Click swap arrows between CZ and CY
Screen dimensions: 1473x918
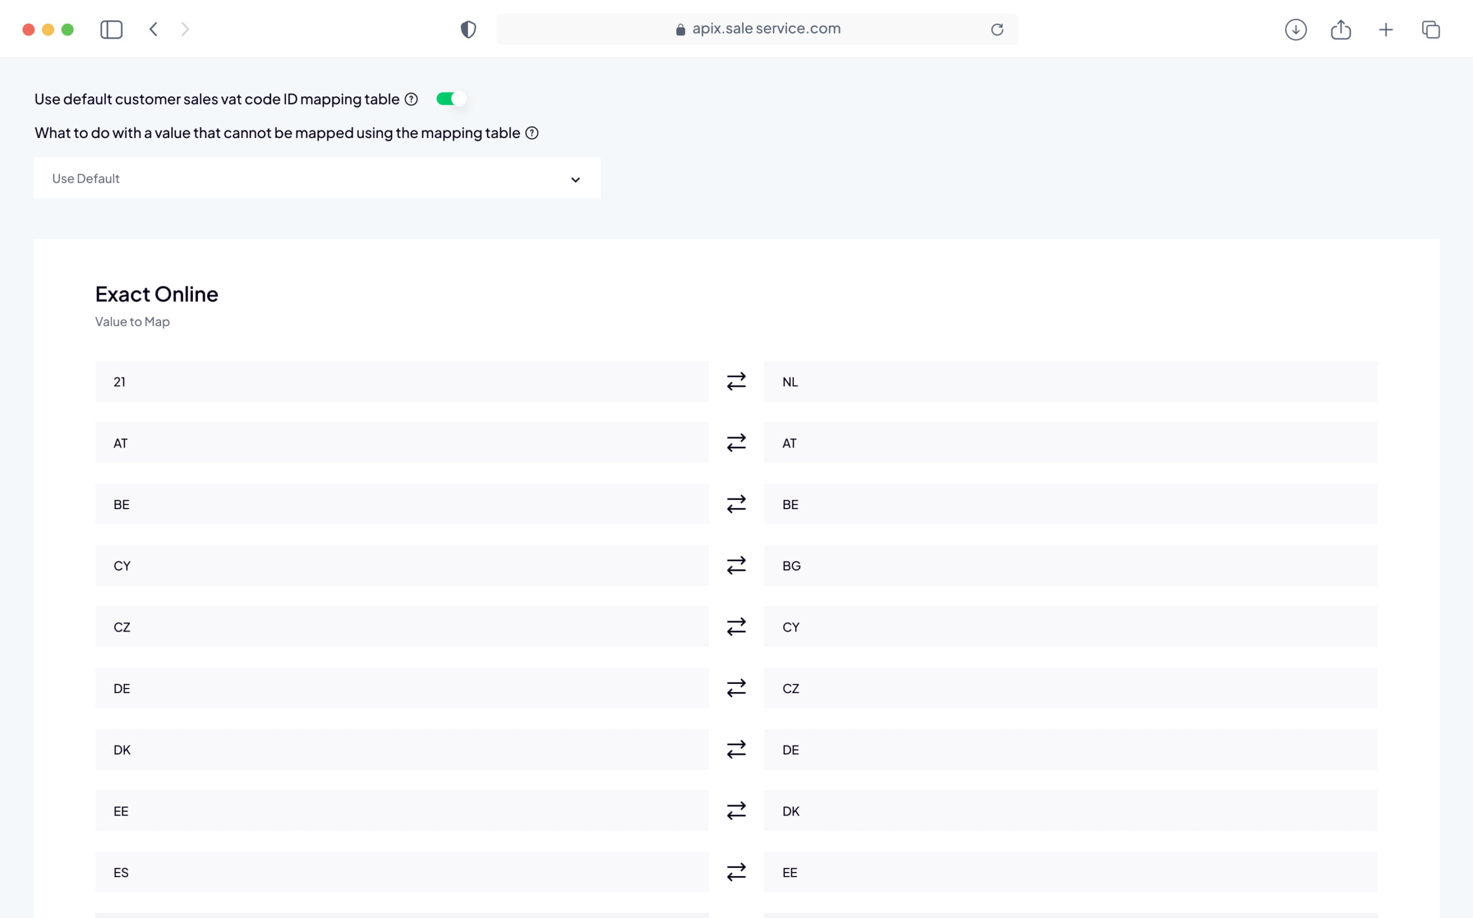736,626
